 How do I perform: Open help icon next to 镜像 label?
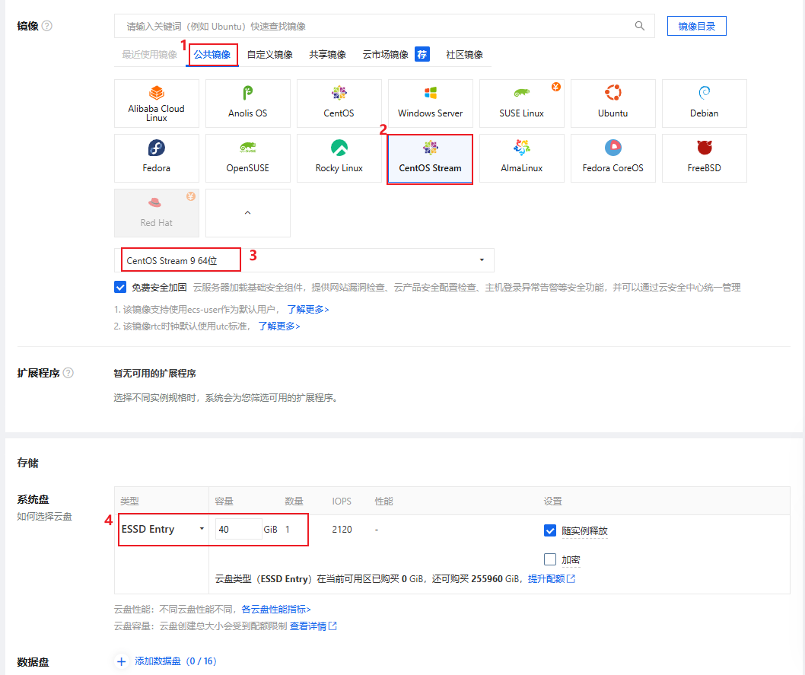click(46, 26)
